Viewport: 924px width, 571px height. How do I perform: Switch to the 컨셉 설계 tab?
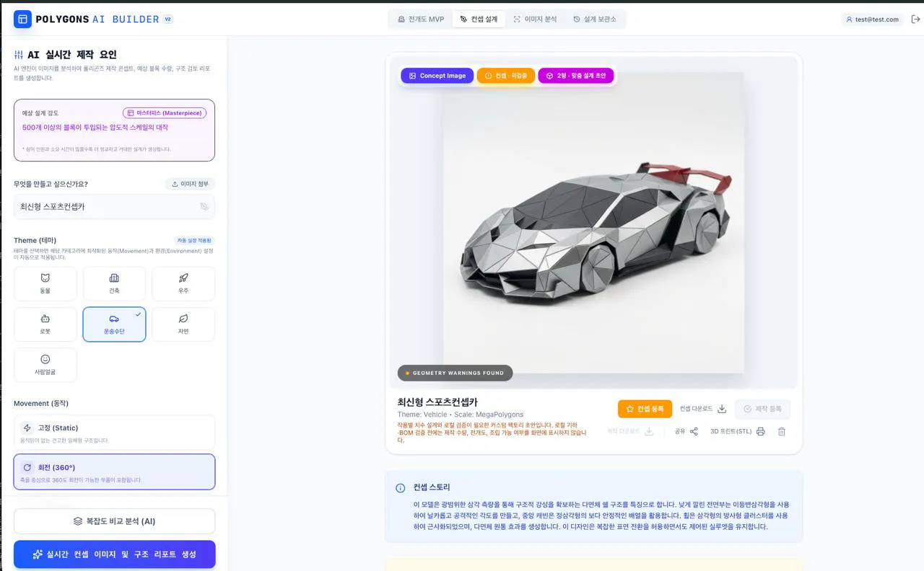479,19
